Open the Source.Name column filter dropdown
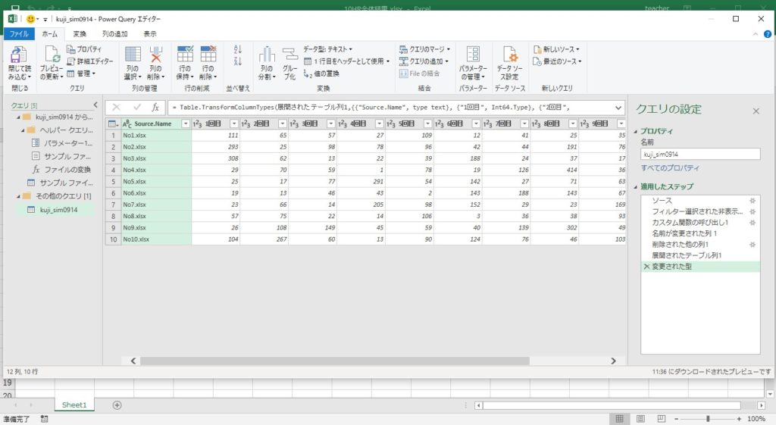776x425 pixels. point(186,123)
